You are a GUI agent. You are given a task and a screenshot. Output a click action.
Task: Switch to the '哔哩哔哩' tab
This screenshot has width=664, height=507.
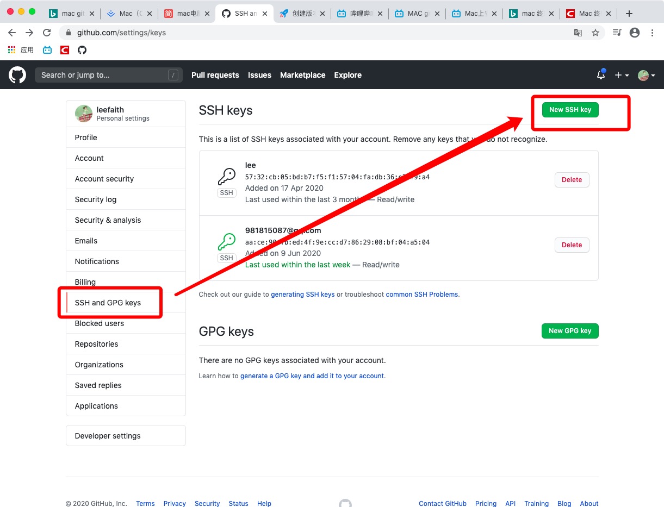pos(359,14)
